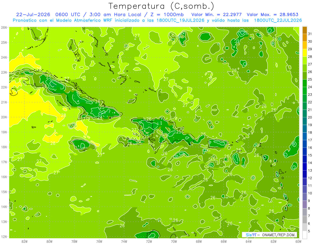Screen dimensions: 317x245
Task: Click the white legend swatch below 5
Action: (x=305, y=235)
